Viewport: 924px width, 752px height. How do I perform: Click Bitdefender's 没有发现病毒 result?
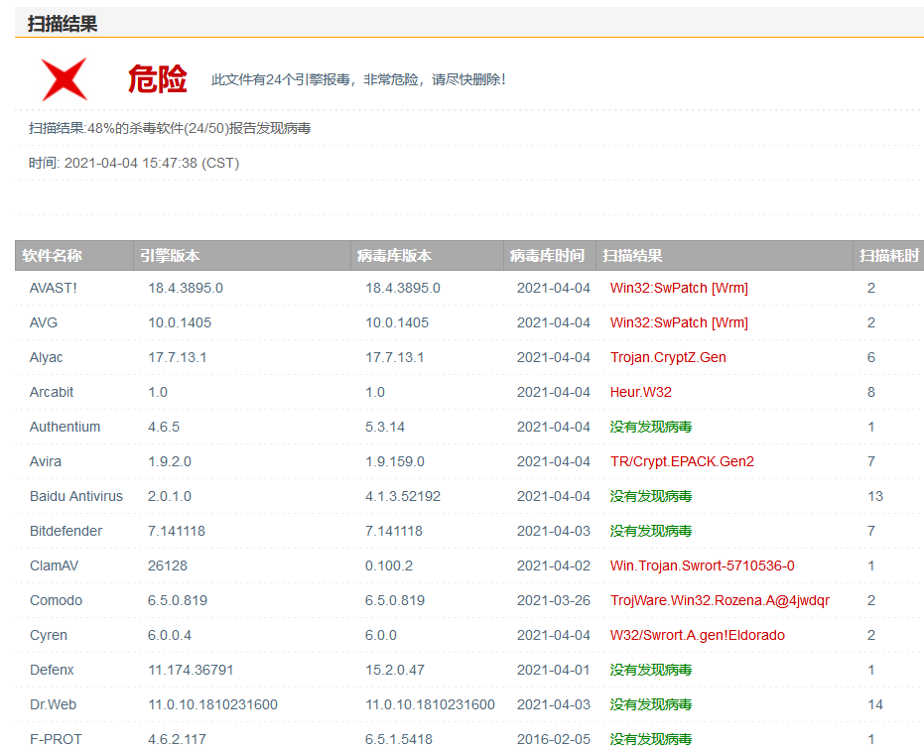coord(651,531)
